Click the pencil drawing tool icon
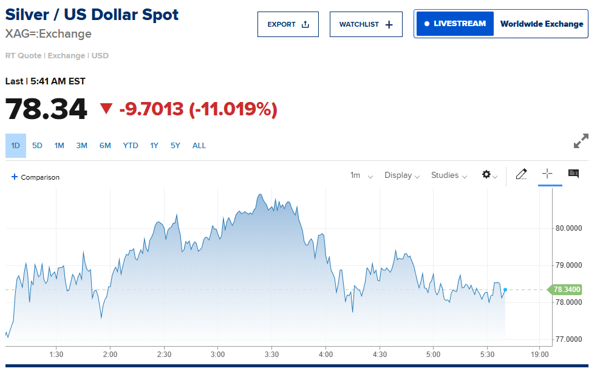 [521, 174]
